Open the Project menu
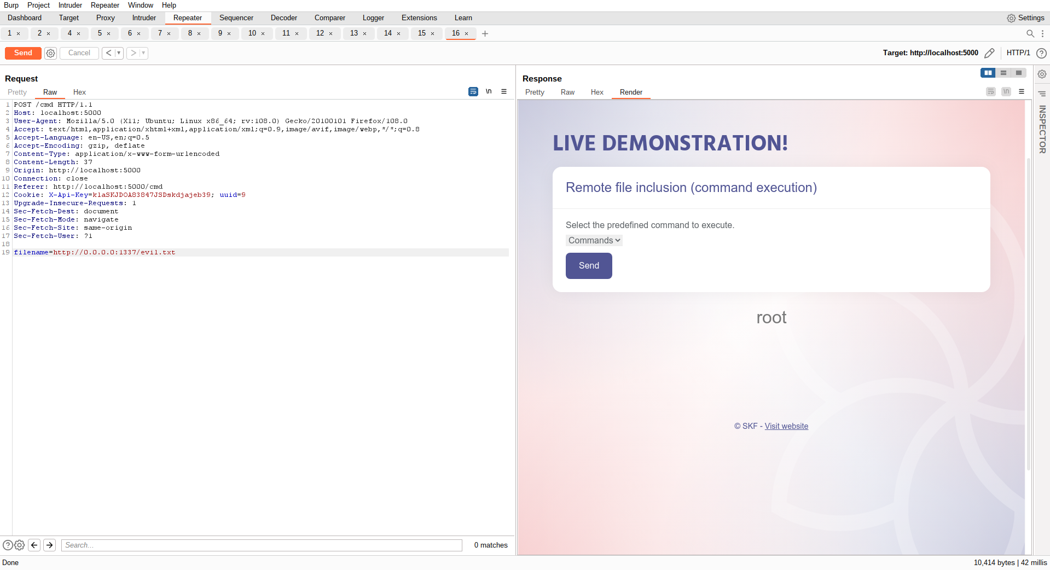Viewport: 1050px width, 570px height. point(38,5)
